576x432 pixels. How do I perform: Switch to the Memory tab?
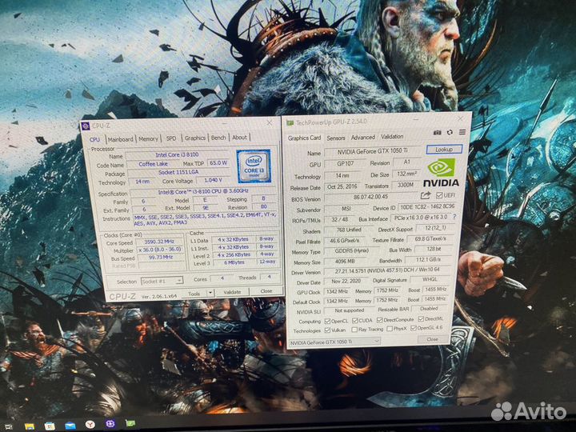tap(149, 139)
